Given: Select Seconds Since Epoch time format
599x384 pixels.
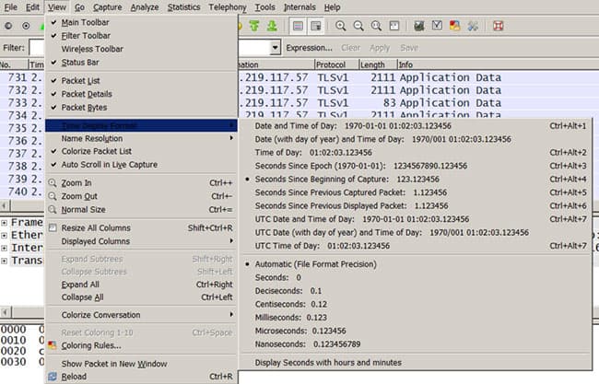Looking at the screenshot, I should click(416, 166).
